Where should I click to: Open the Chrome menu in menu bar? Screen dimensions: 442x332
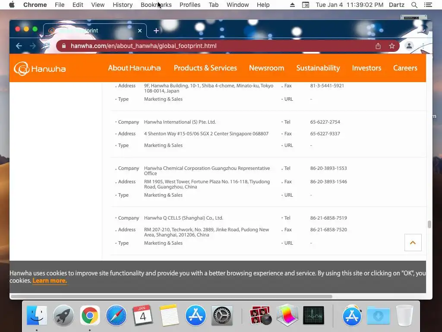[35, 5]
